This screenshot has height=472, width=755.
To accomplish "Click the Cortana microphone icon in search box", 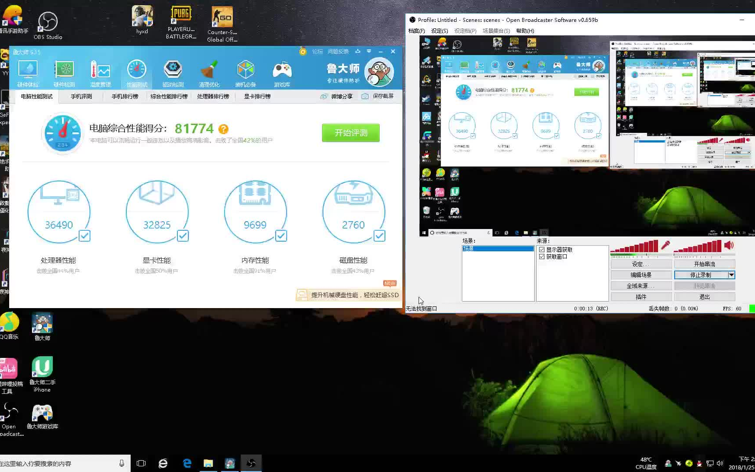I will pos(121,463).
